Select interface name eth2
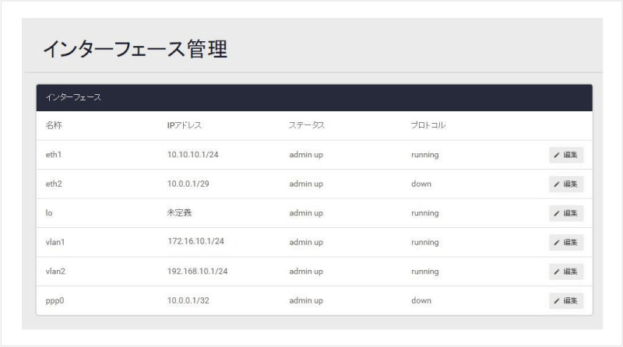Image resolution: width=623 pixels, height=347 pixels. pyautogui.click(x=54, y=184)
